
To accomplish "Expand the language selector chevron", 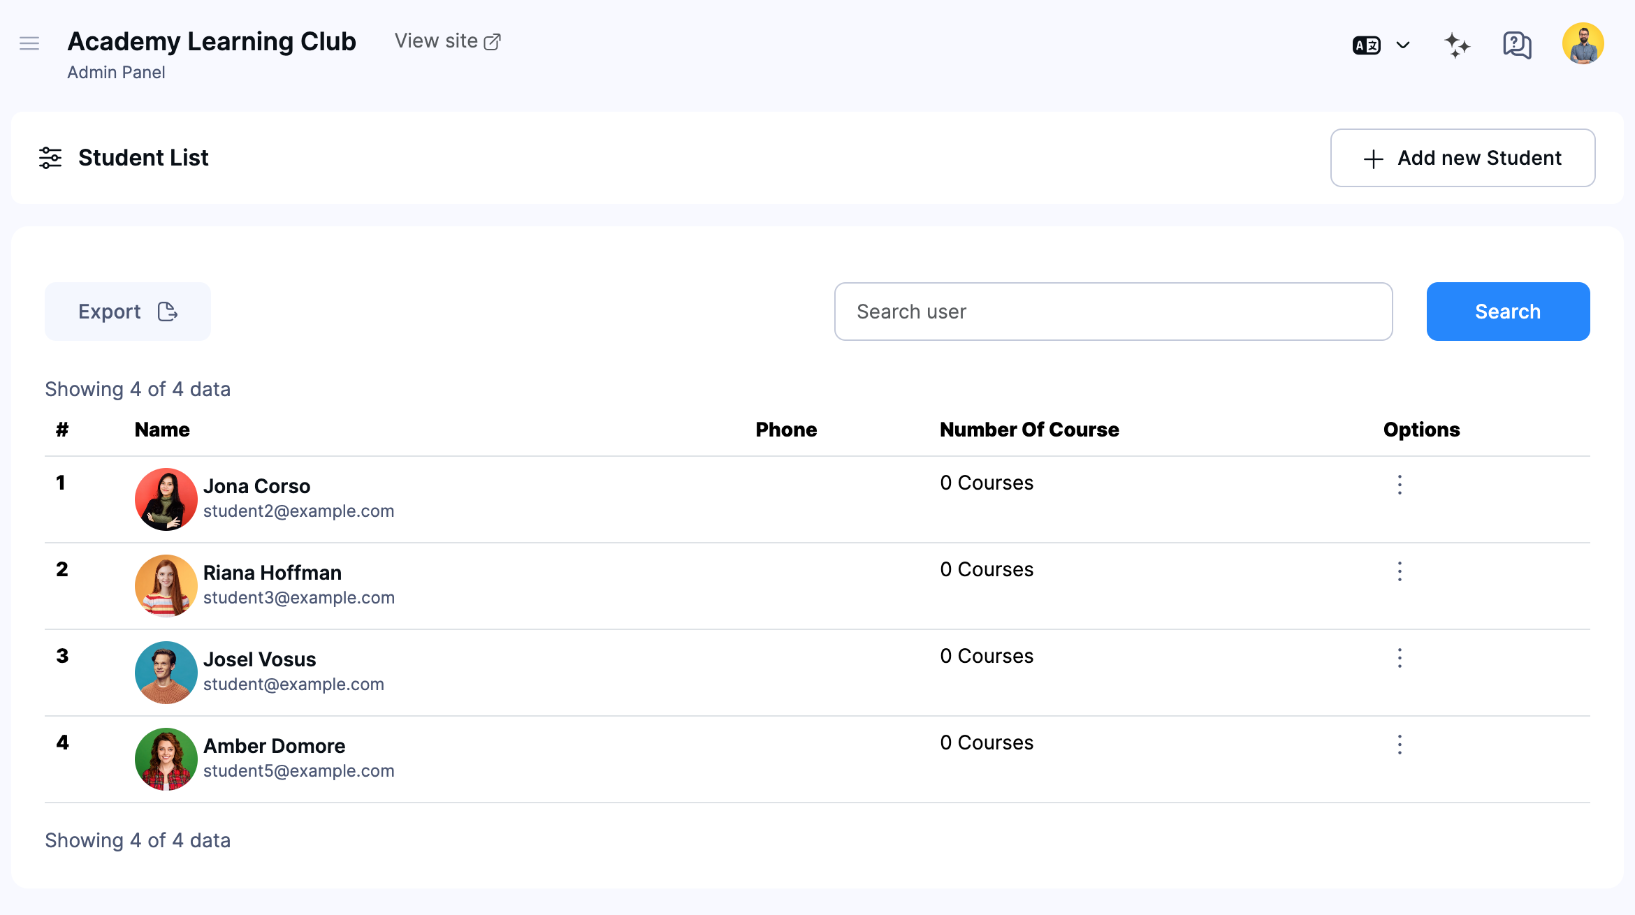I will [1403, 44].
